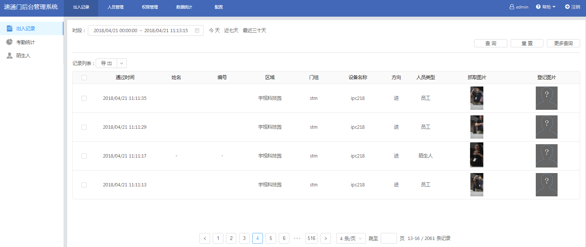The height and width of the screenshot is (247, 586).
Task: Click the 注销 link
Action: (576, 7)
